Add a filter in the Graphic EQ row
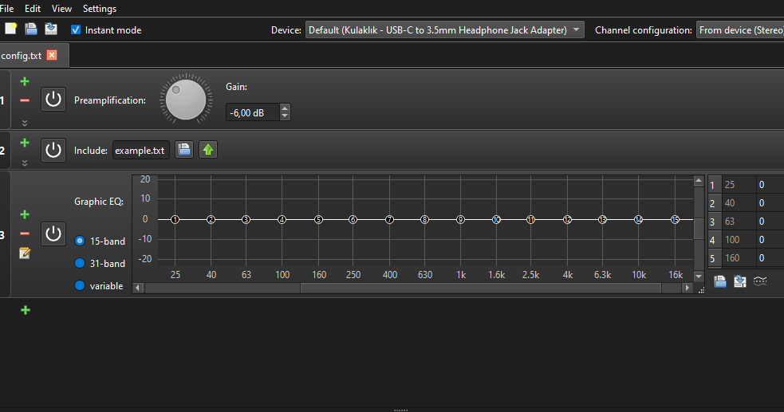 coord(25,214)
